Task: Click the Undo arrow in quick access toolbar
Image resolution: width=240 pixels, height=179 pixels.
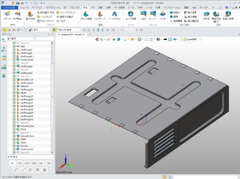Action: click(27, 3)
